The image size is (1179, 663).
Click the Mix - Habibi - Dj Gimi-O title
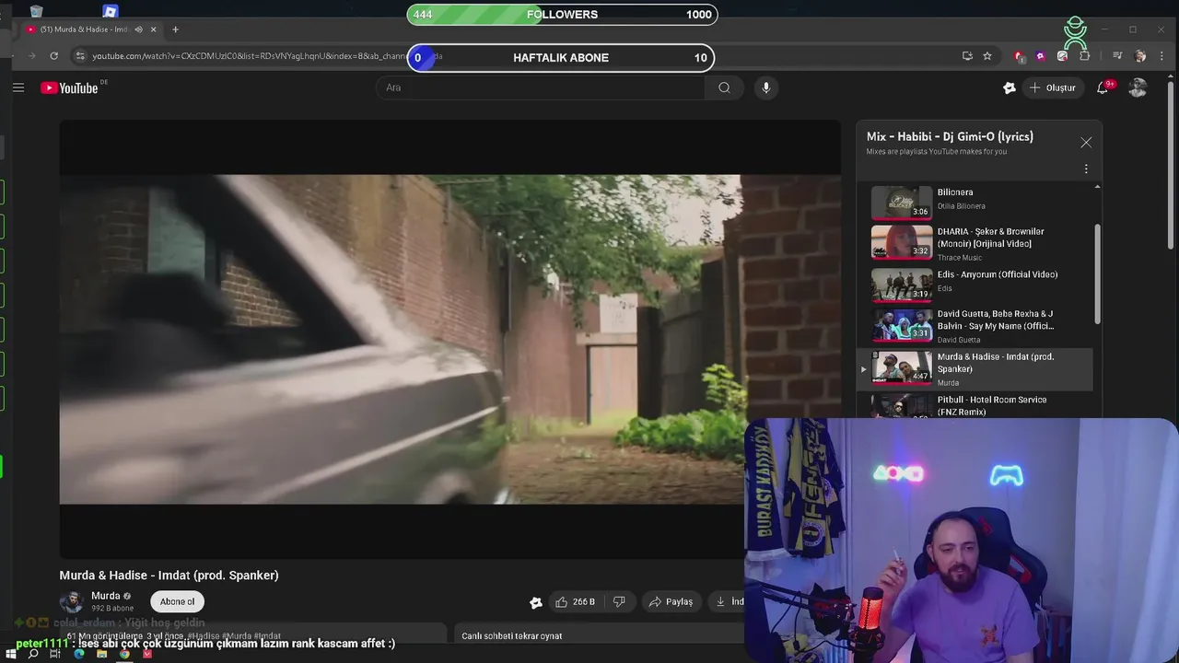(x=950, y=136)
